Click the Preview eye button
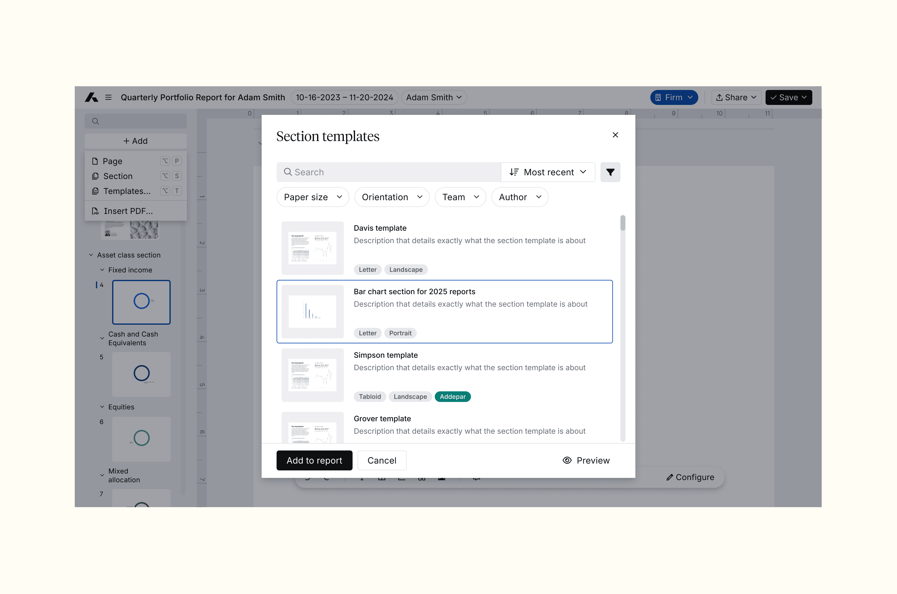897x594 pixels. coord(586,460)
